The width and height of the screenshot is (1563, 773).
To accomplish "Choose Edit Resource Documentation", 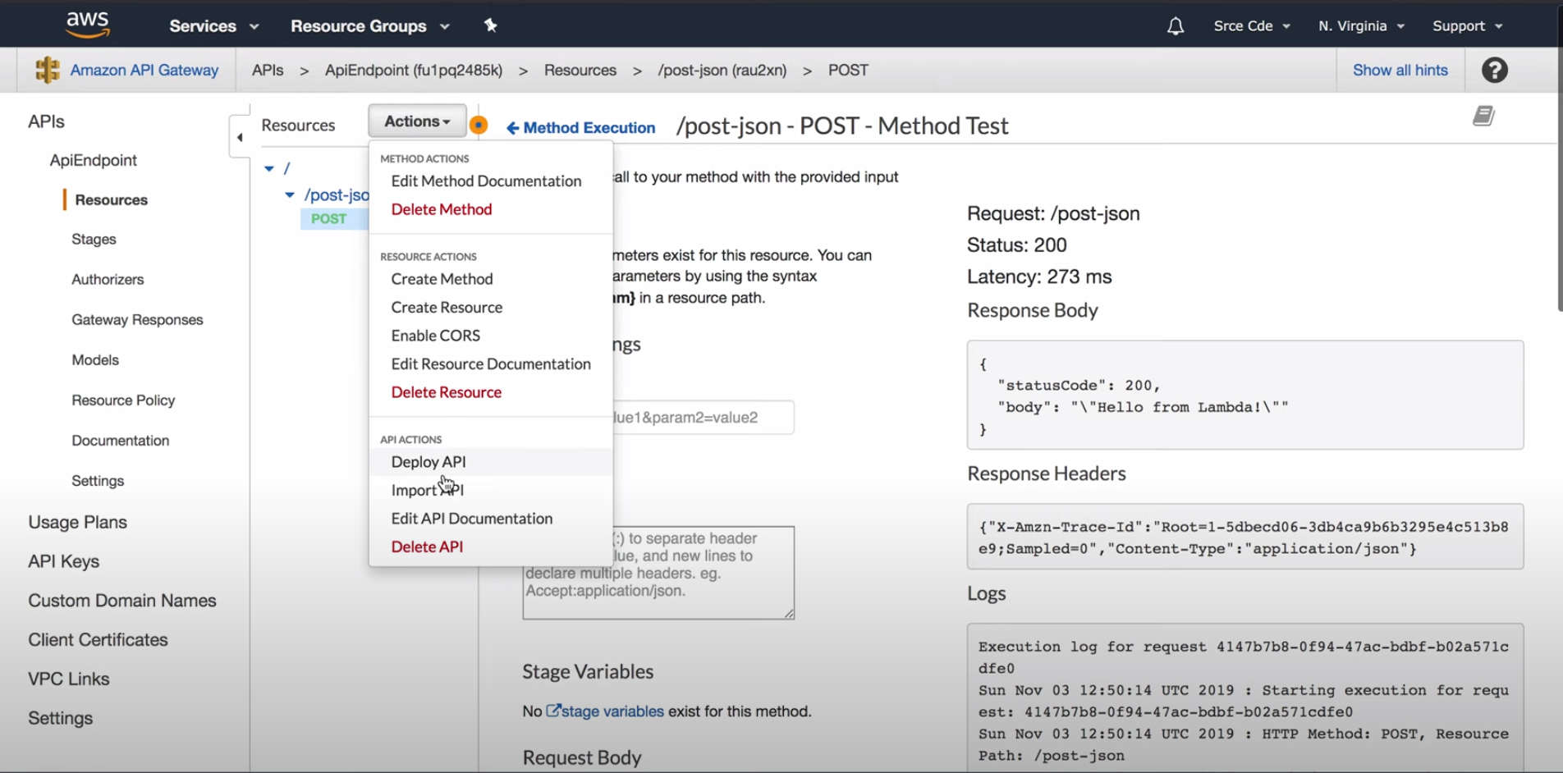I will (491, 364).
